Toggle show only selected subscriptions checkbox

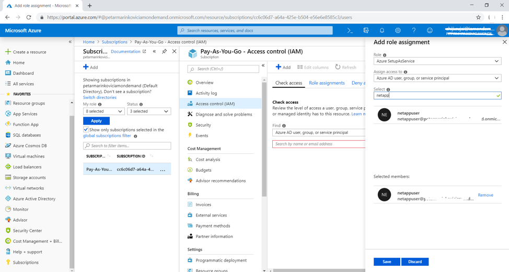(86, 130)
